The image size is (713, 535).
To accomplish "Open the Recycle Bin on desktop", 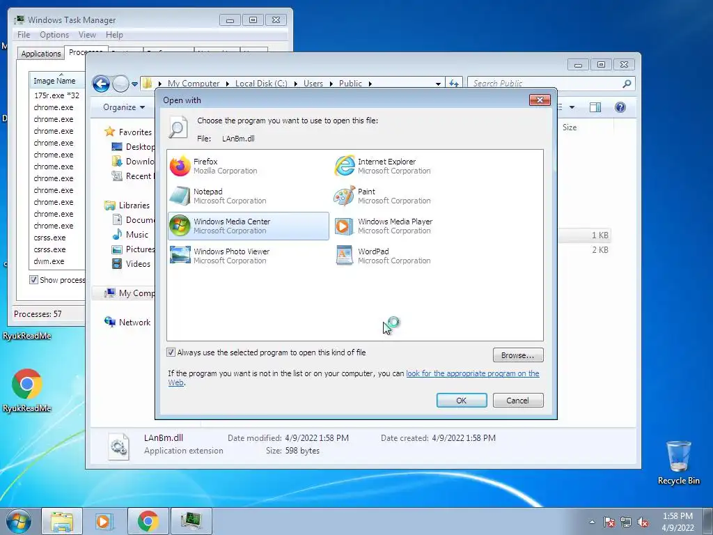I will 678,462.
